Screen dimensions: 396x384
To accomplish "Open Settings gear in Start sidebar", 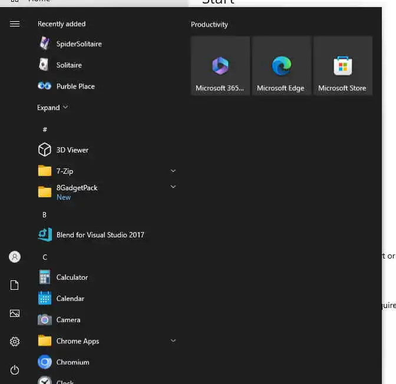I will [15, 342].
